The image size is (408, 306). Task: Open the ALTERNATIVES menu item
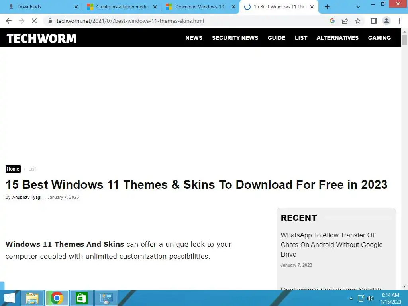[x=337, y=38]
